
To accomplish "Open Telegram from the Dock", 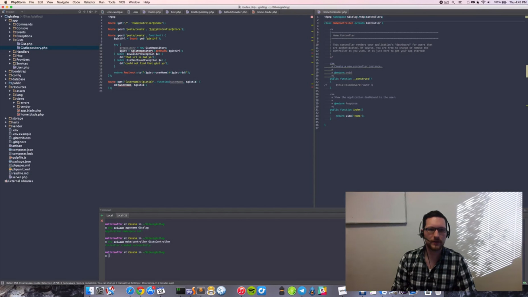I will coord(302,291).
